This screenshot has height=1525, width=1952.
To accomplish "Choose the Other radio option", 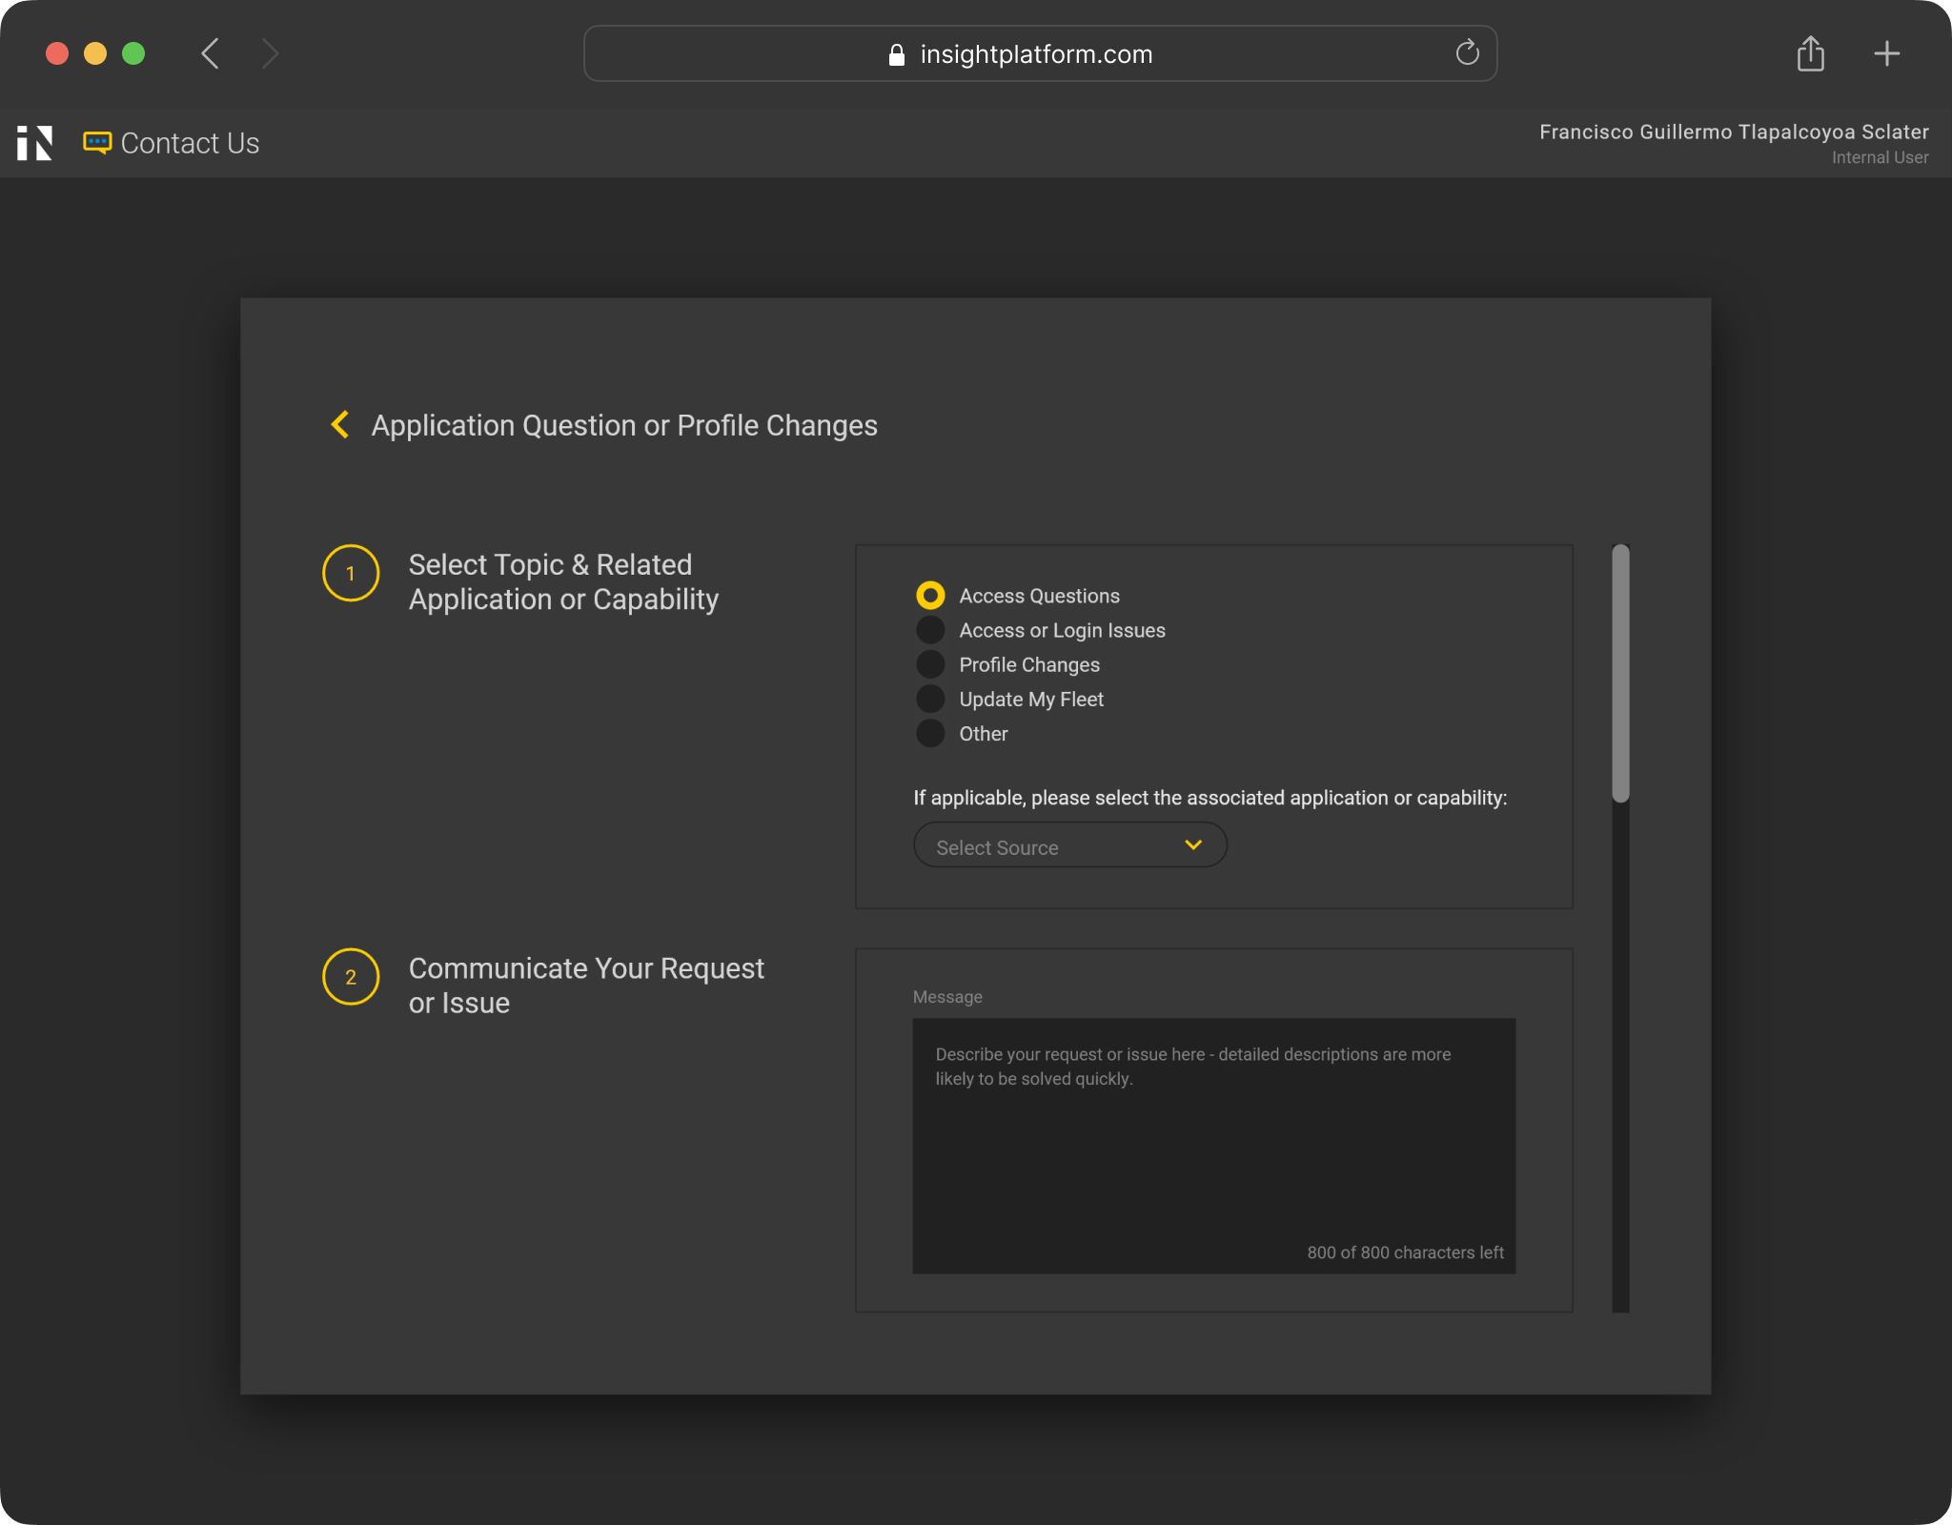I will click(x=930, y=733).
